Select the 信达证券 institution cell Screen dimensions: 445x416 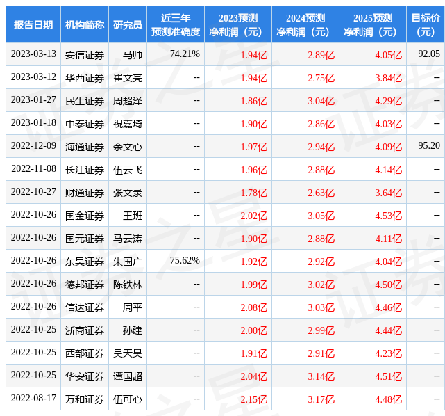coord(85,307)
